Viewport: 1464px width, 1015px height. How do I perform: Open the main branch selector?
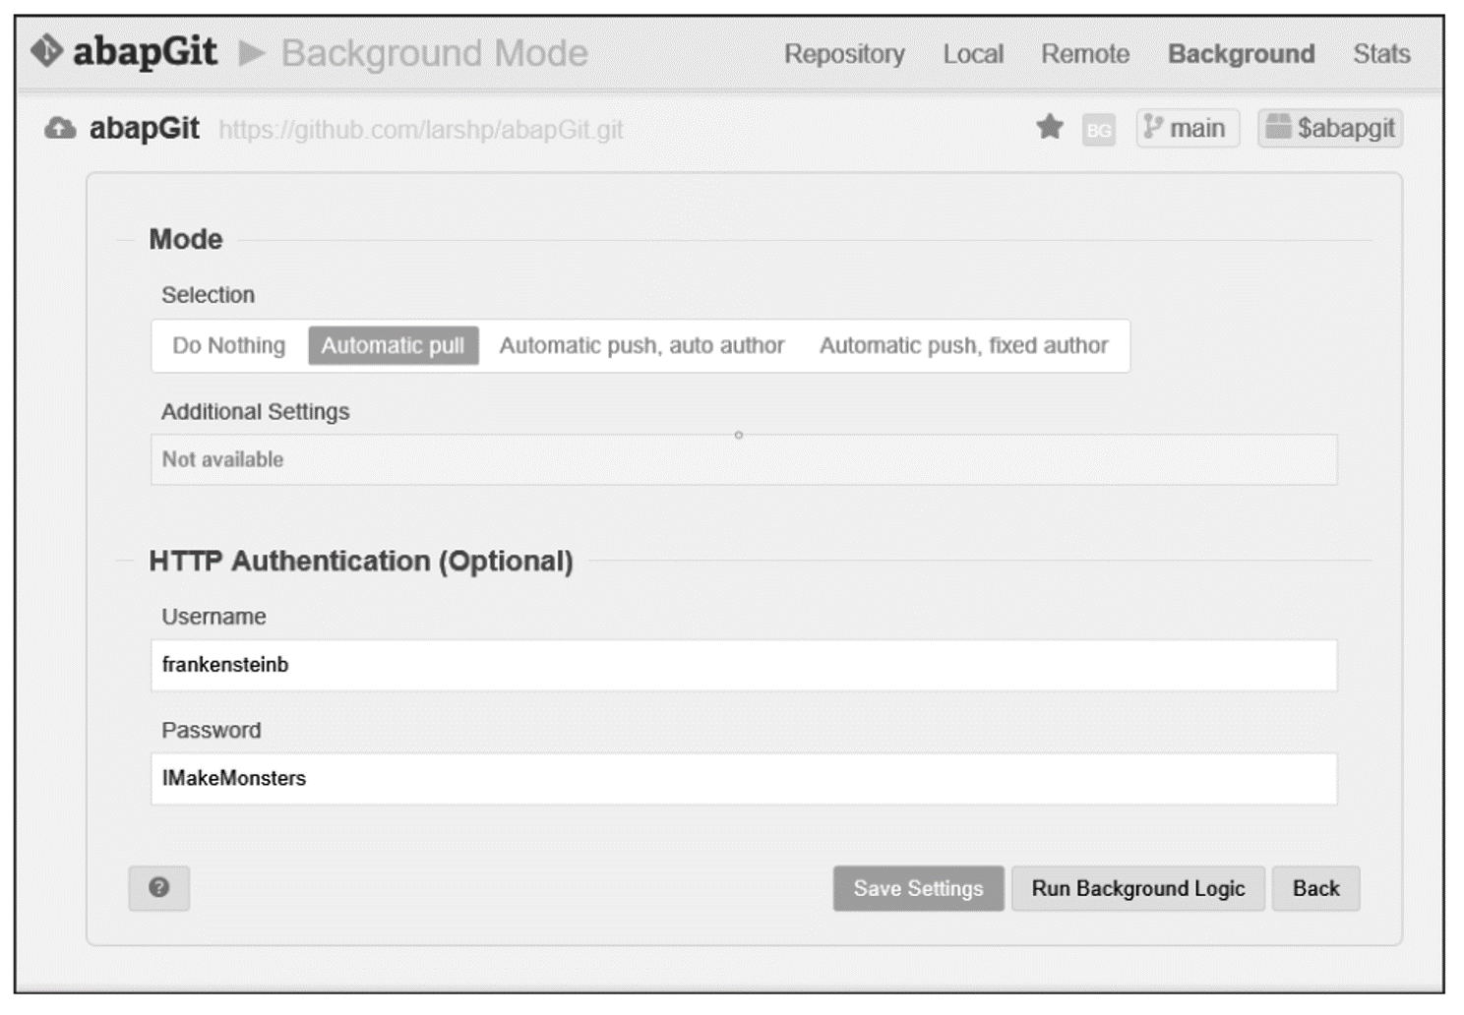[1187, 127]
